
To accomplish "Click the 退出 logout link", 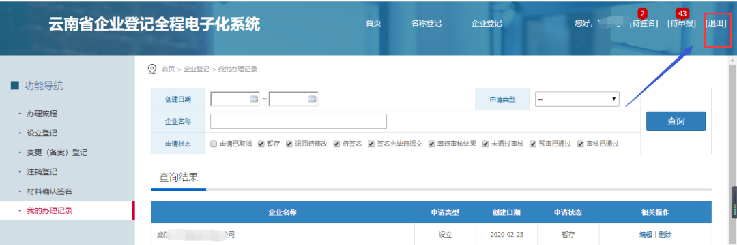I will pos(716,23).
